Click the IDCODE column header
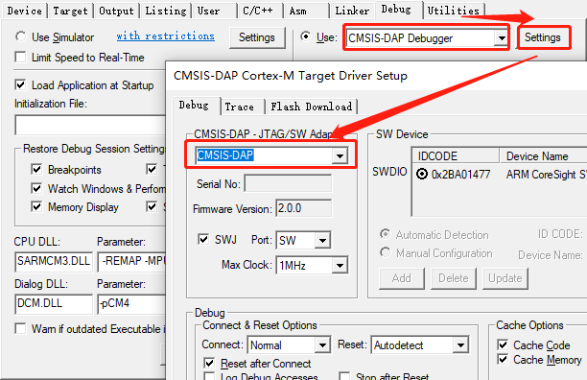This screenshot has height=380, width=587. tap(456, 155)
